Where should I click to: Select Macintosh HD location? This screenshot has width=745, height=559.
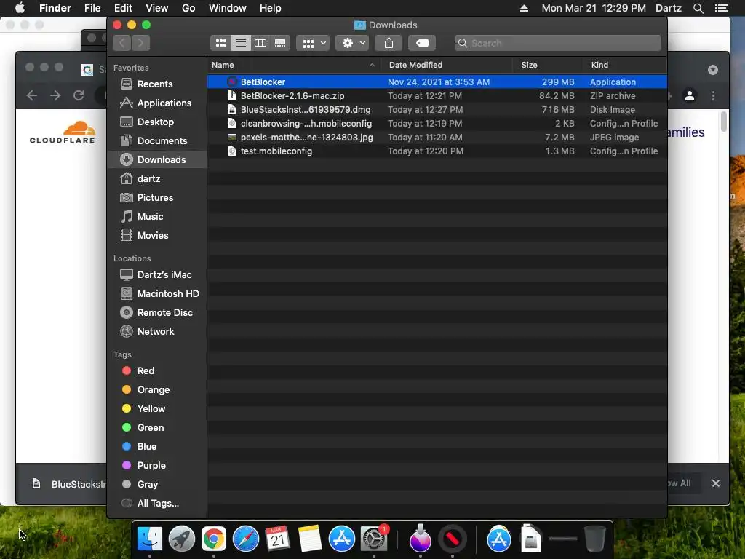click(157, 294)
